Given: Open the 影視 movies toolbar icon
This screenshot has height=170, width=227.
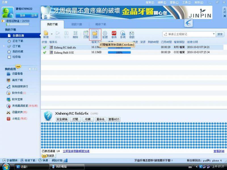Looking at the screenshot, I should click(123, 35).
